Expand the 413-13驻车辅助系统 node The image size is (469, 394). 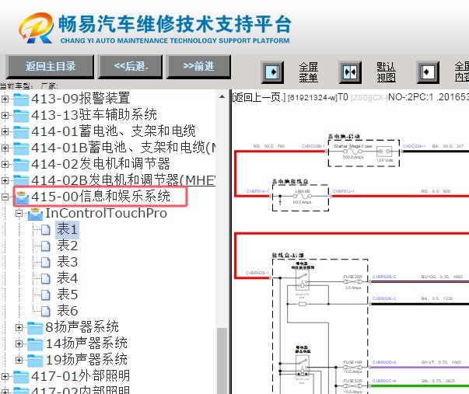(x=5, y=115)
